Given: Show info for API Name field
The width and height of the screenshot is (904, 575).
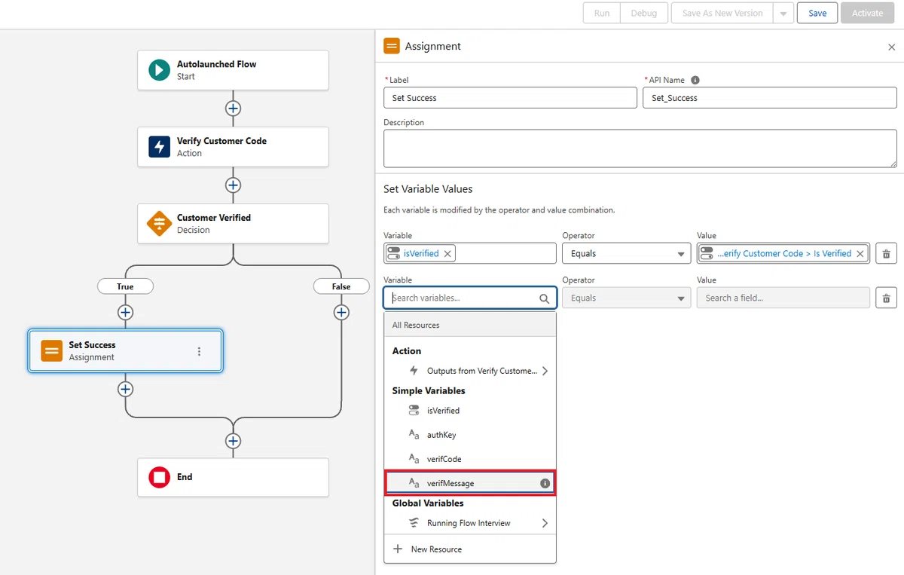Looking at the screenshot, I should 695,80.
